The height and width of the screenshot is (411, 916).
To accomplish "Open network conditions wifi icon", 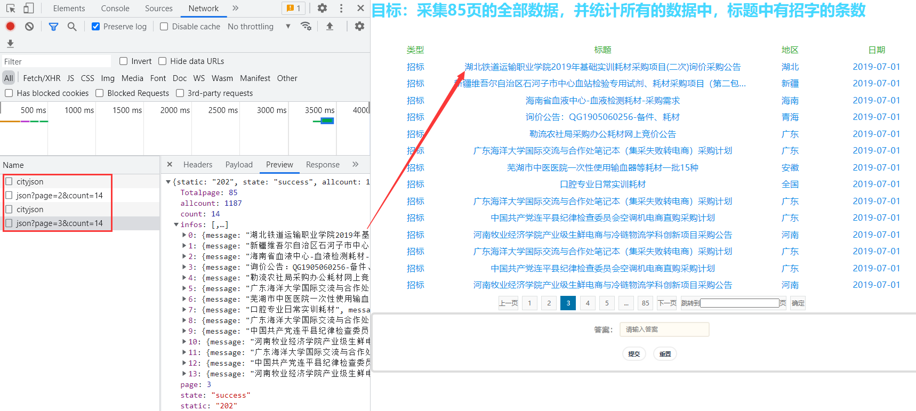I will coord(306,26).
